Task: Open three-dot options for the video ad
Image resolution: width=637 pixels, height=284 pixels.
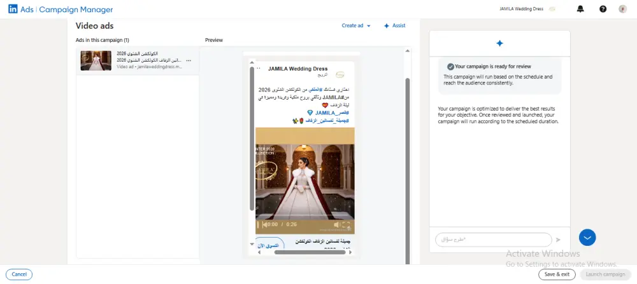Action: point(188,61)
